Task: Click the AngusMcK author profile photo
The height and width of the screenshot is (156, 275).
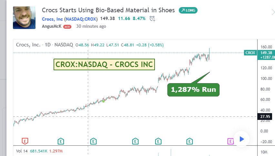Action: coord(24,18)
